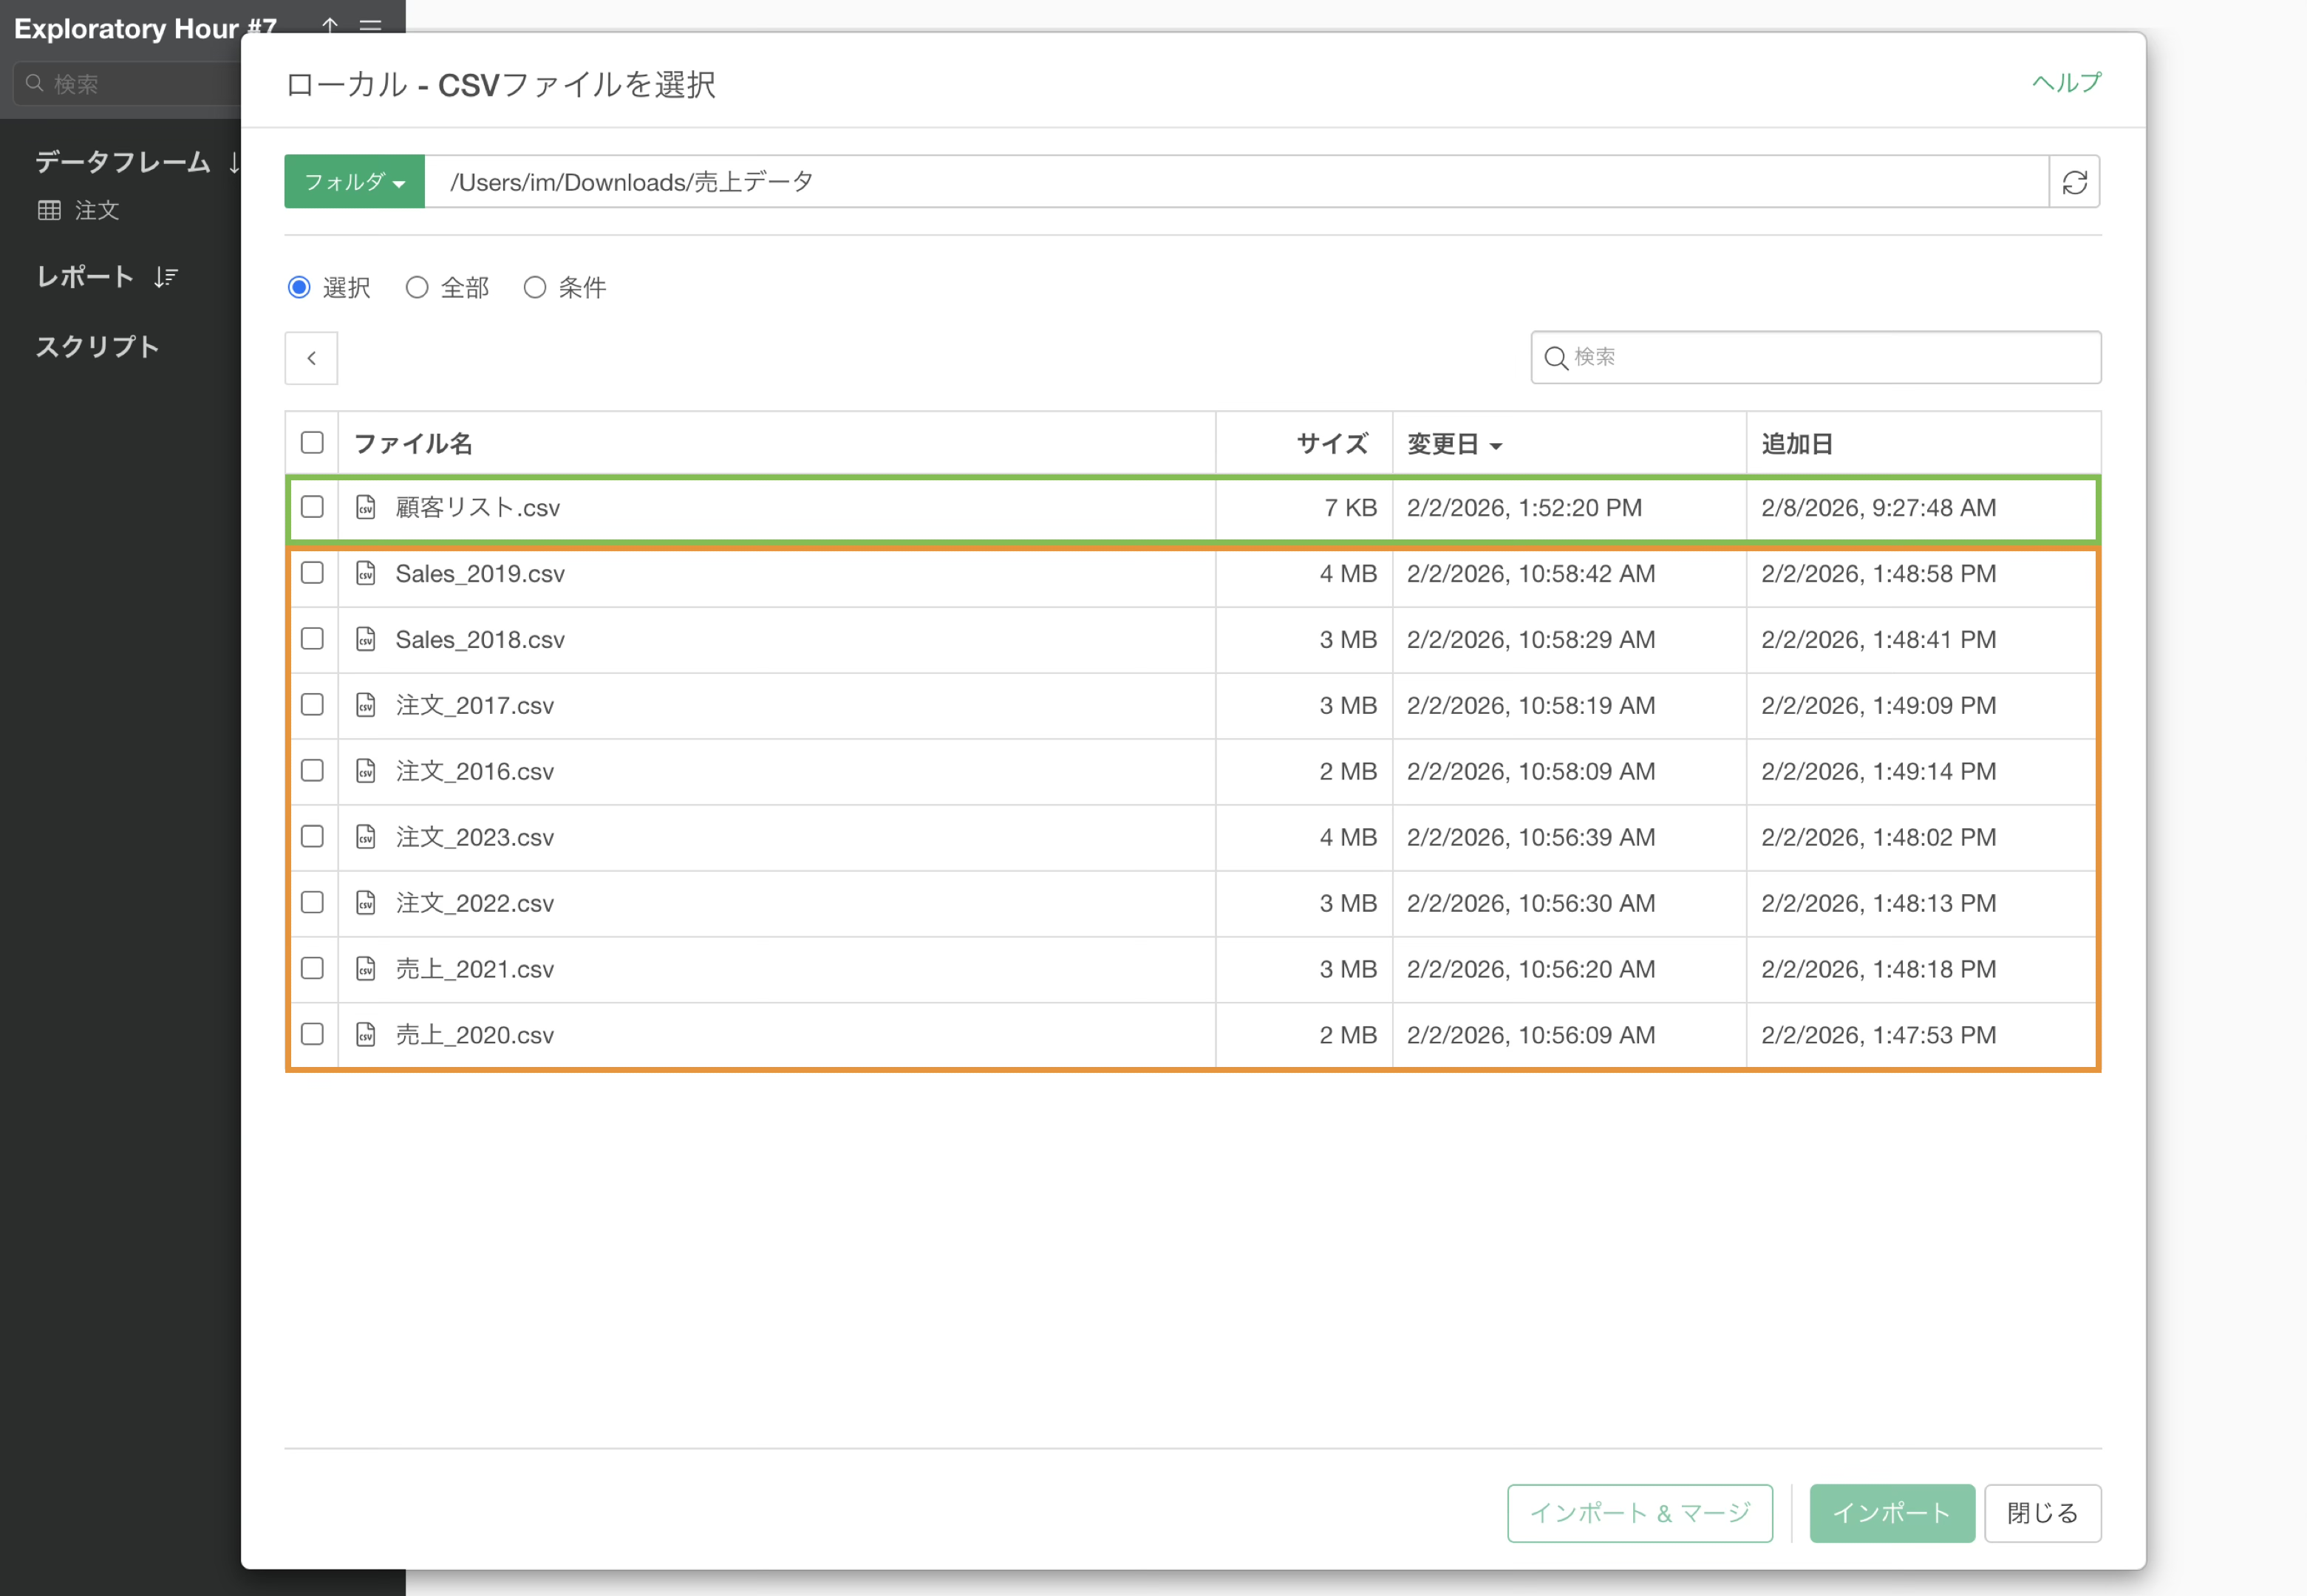2307x1596 pixels.
Task: Click the hamburger menu icon in project header
Action: pyautogui.click(x=371, y=25)
